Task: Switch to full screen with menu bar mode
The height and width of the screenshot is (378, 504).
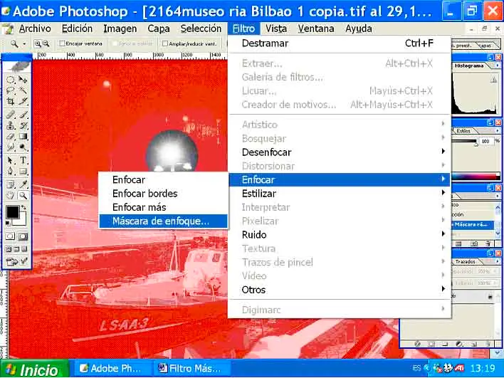Action: click(16, 248)
